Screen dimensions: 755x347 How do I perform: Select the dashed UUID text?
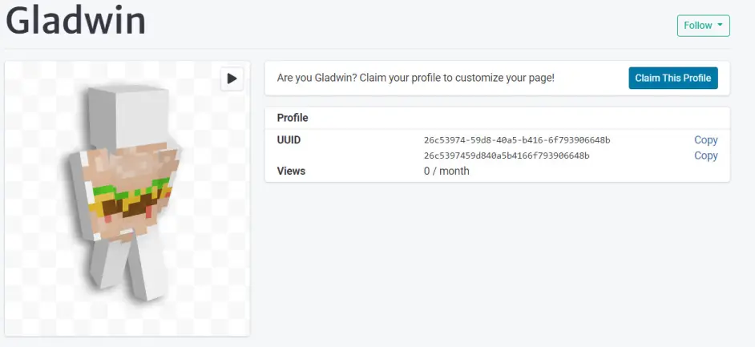click(516, 140)
